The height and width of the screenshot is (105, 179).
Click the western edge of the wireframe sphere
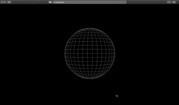(65, 53)
